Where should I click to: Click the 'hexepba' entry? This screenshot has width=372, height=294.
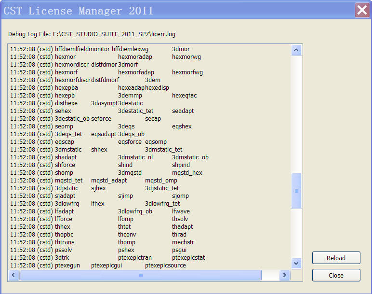(x=66, y=88)
